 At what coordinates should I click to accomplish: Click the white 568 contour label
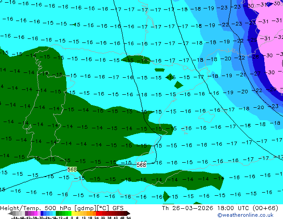pyautogui.click(x=141, y=164)
